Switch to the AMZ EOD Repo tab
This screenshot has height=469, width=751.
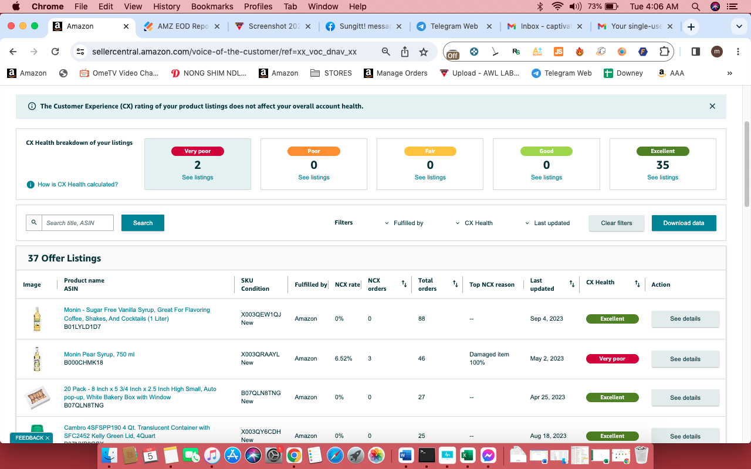[x=182, y=26]
